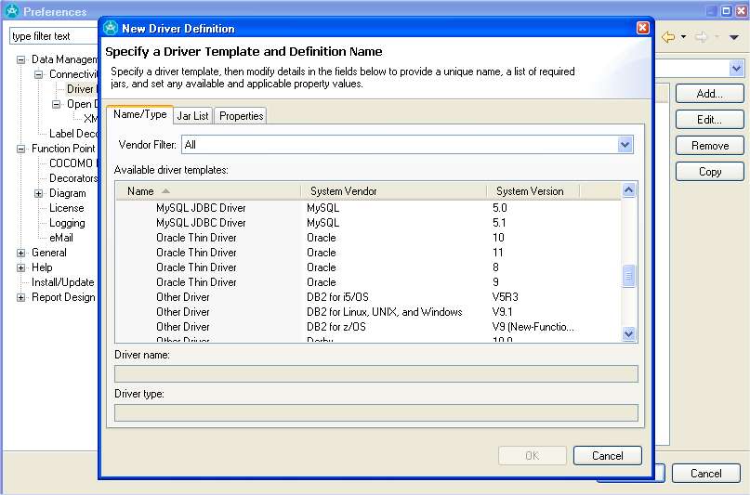Expand the Help tree node
Screen dimensions: 750x495
(20, 267)
